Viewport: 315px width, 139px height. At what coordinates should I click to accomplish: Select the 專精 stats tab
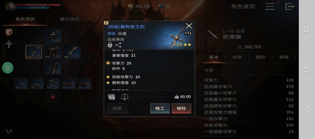[284, 57]
